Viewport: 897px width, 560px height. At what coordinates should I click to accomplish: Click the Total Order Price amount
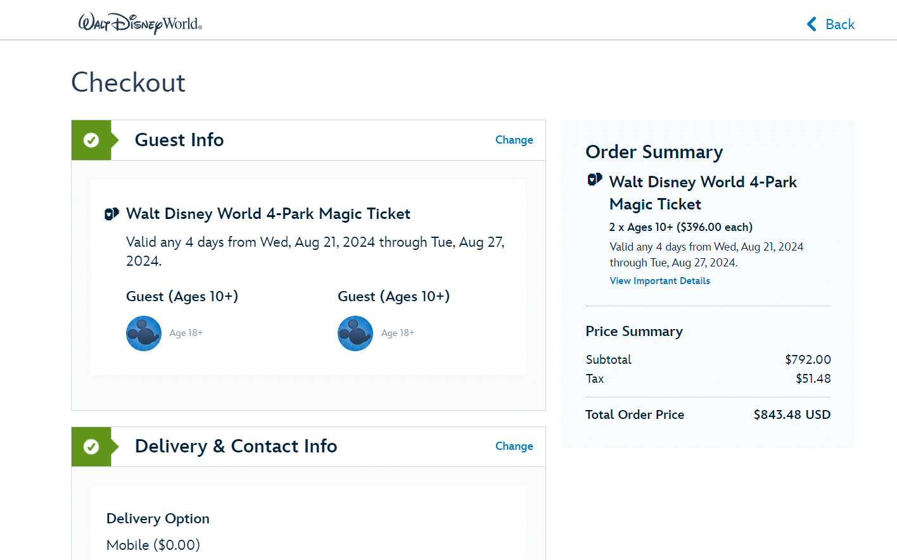pyautogui.click(x=792, y=414)
